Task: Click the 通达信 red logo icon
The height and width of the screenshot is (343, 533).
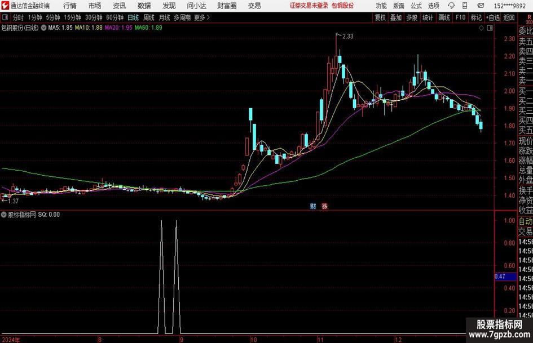Action: (5, 6)
